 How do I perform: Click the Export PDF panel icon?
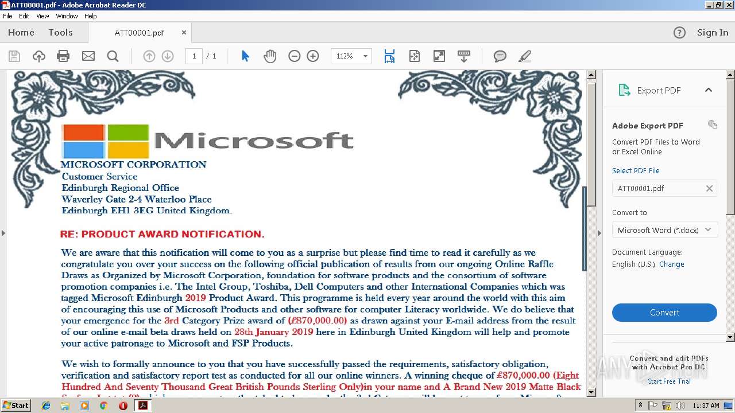pos(624,90)
